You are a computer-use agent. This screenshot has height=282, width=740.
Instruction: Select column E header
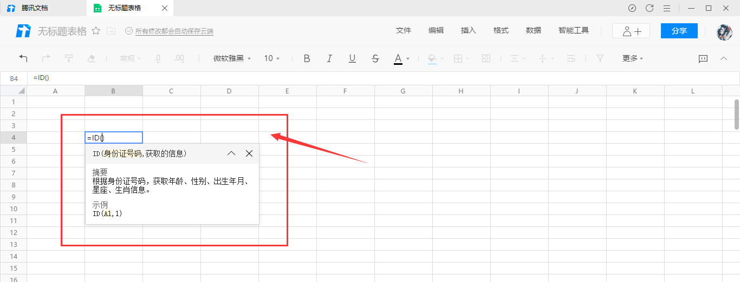click(x=288, y=91)
